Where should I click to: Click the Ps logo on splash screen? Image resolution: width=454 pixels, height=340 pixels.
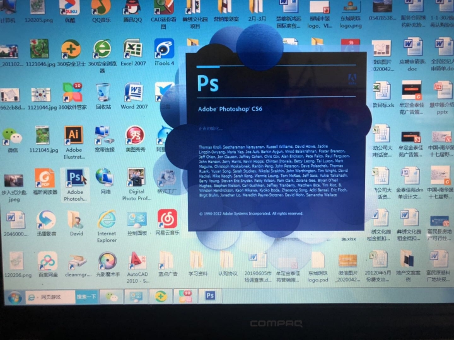(x=207, y=83)
